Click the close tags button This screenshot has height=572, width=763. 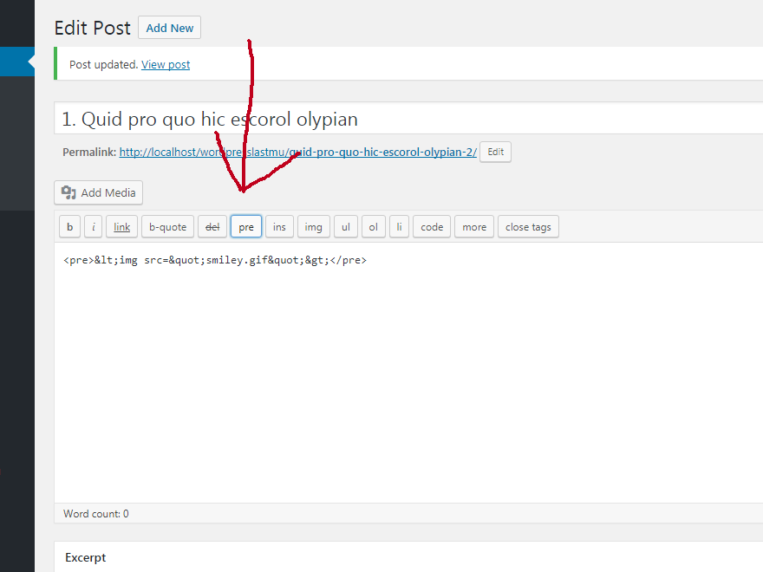[528, 227]
